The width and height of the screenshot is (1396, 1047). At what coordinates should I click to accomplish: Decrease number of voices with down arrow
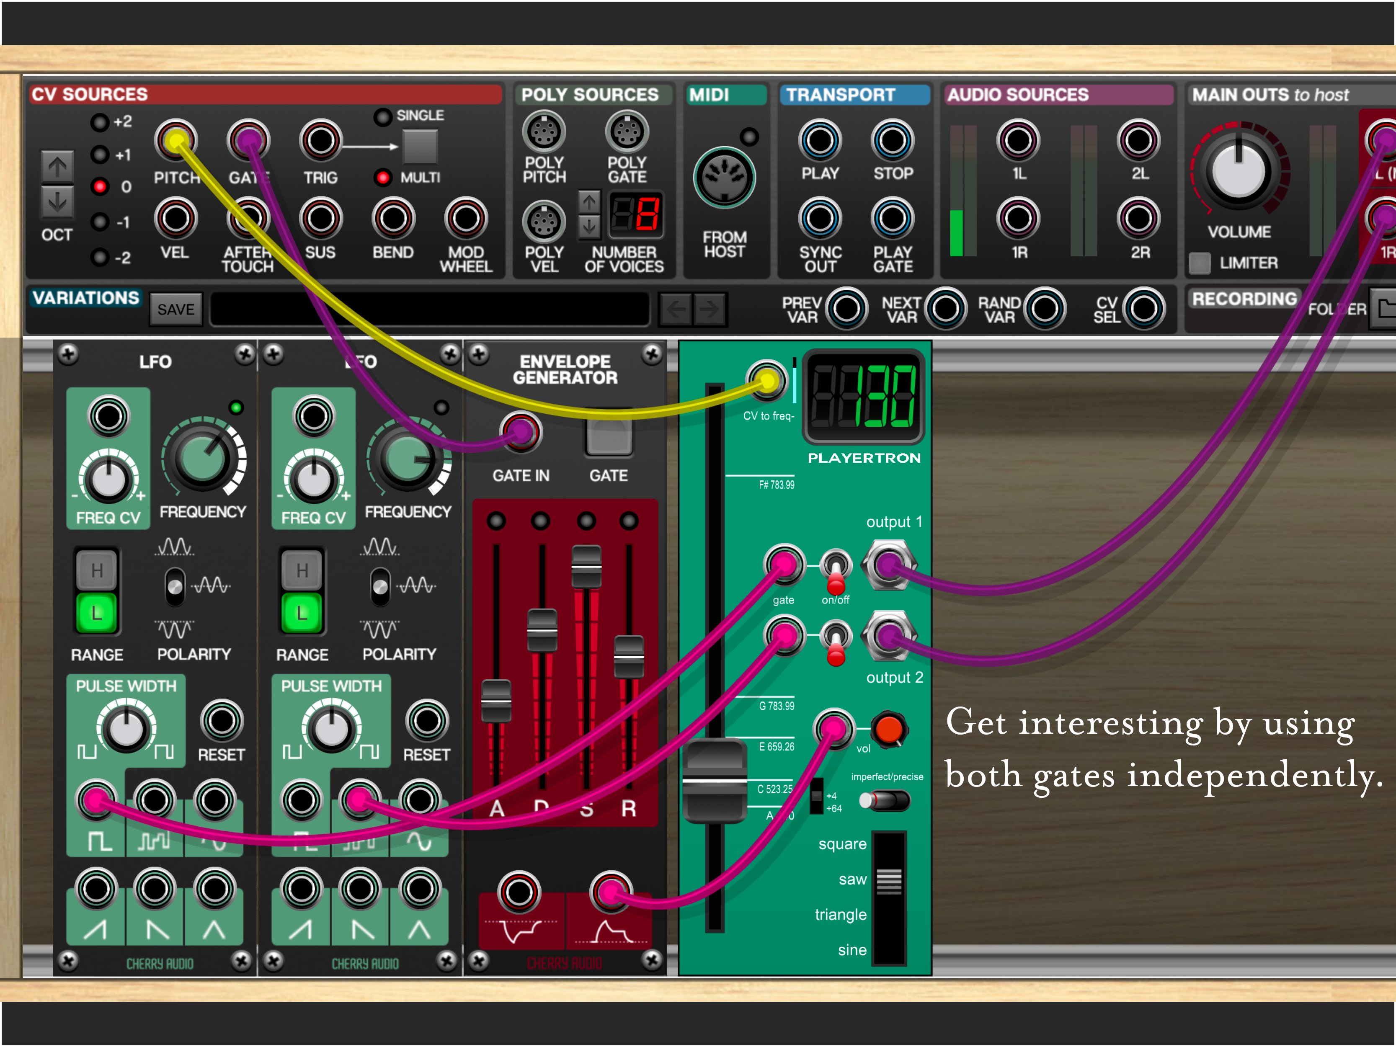[589, 227]
